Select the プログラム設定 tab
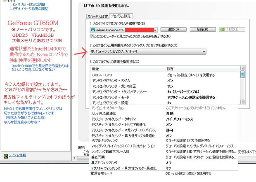Screen dimensions: 256x182 121,16
